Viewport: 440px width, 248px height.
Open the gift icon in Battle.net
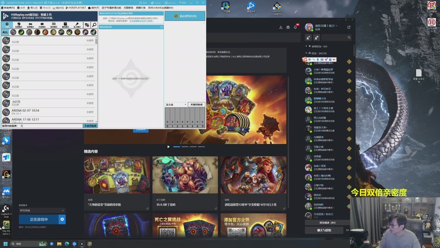pos(288,27)
